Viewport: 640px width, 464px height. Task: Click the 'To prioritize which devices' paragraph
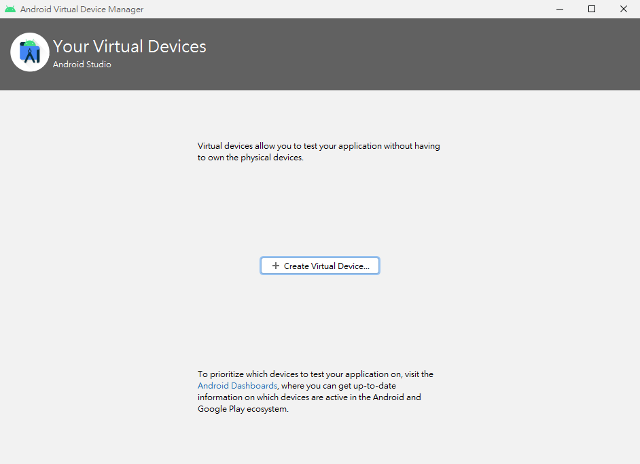[315, 391]
